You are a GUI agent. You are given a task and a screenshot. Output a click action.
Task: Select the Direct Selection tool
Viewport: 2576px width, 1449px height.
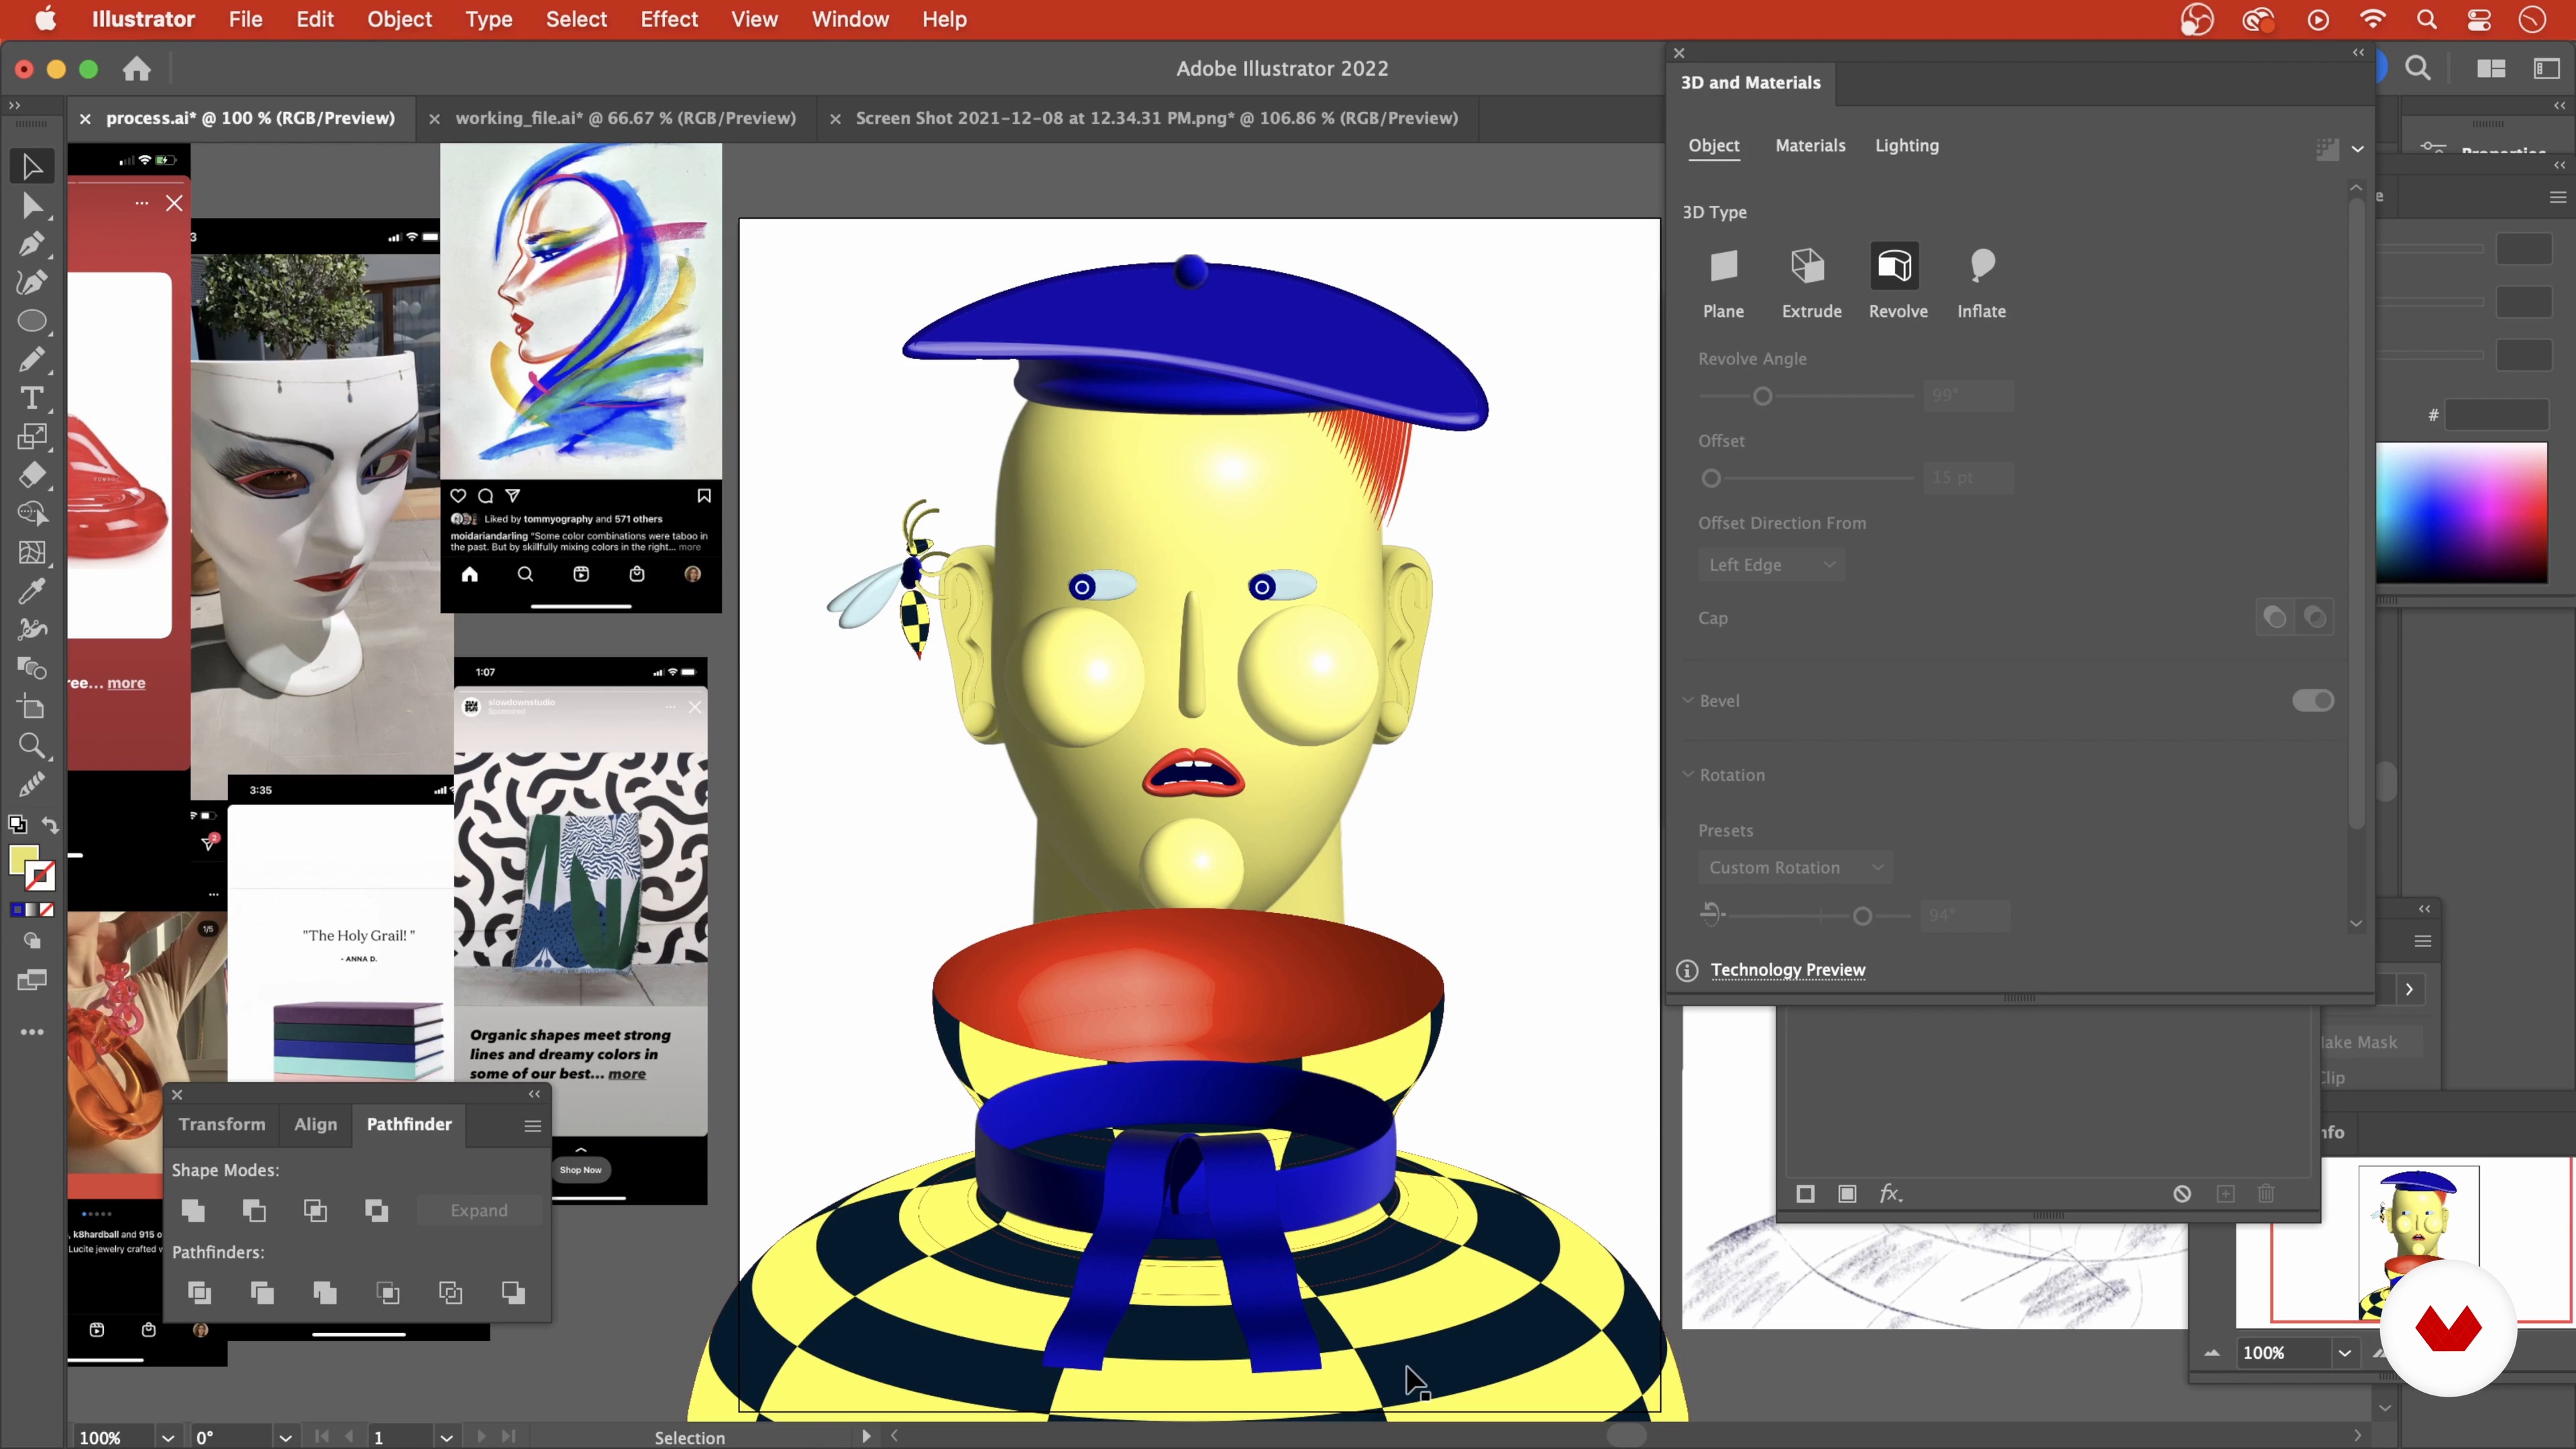pos(32,206)
